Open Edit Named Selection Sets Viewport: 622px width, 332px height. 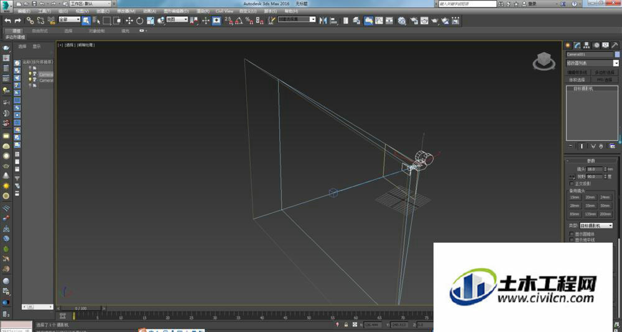coord(272,20)
